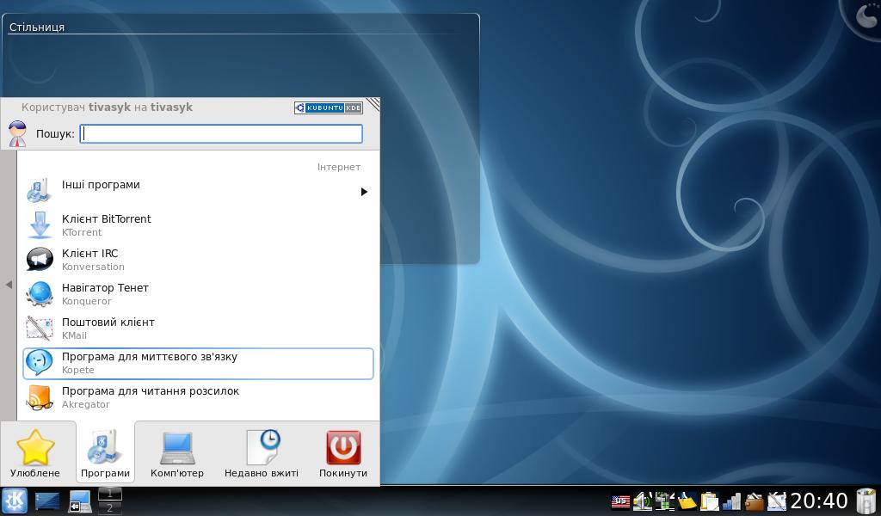Screen dimensions: 881x516
Task: Click the Akregator RSS feed icon
Action: coord(40,397)
